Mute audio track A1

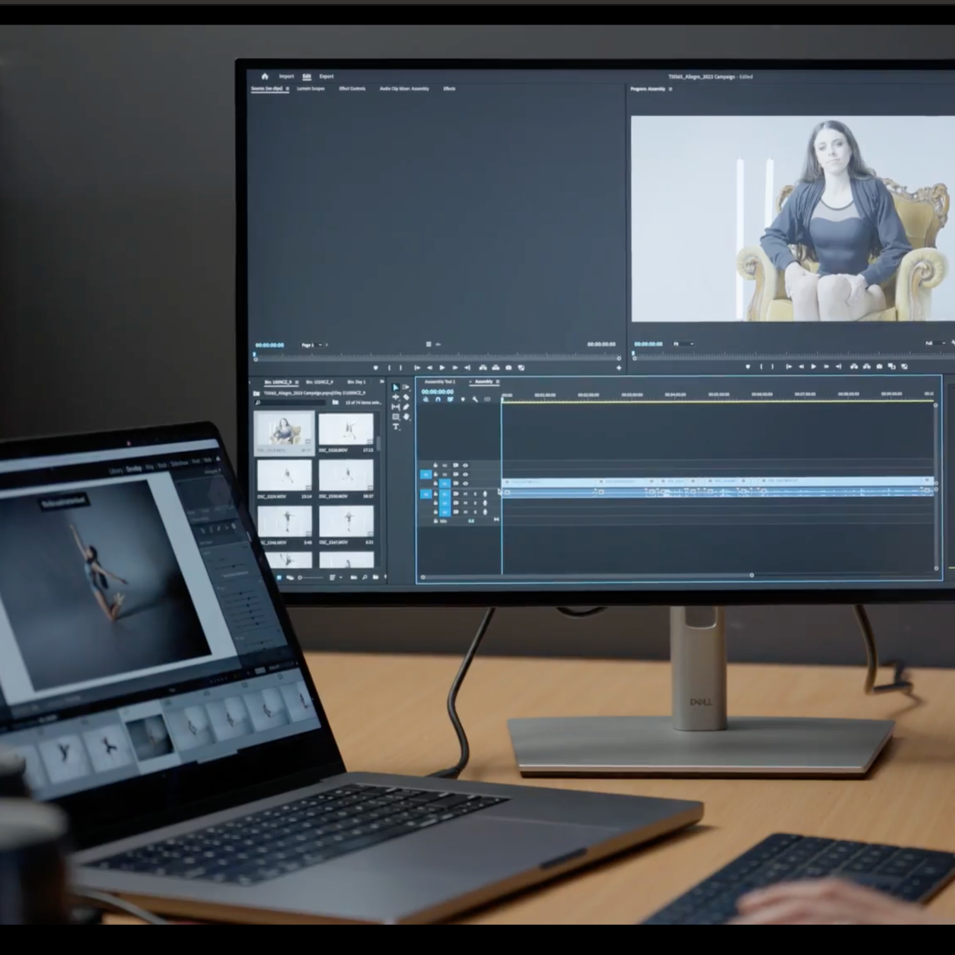[x=466, y=494]
